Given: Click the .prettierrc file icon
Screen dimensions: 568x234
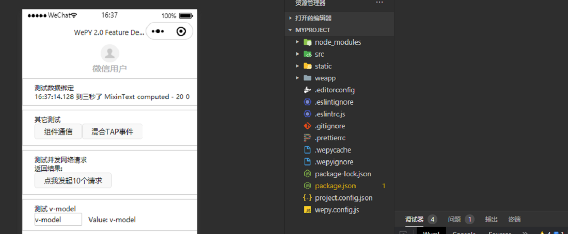Looking at the screenshot, I should [x=307, y=138].
